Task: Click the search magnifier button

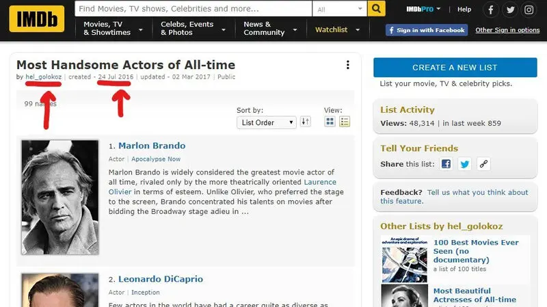Action: point(376,8)
